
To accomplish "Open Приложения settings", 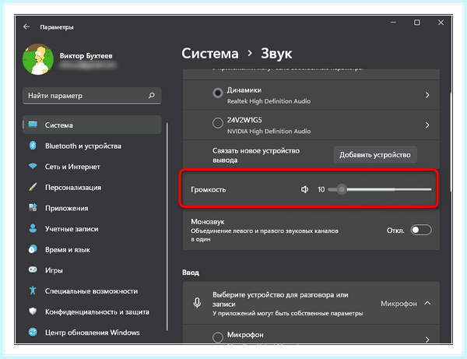I will coord(92,208).
